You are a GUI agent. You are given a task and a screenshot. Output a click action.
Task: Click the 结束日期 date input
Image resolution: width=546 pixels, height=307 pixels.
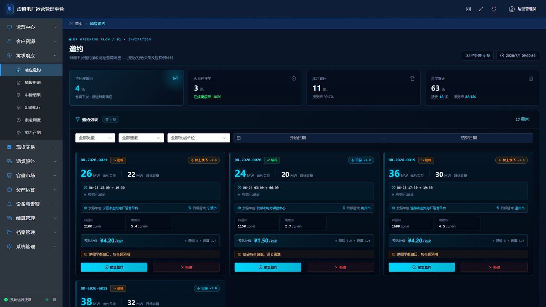[469, 138]
